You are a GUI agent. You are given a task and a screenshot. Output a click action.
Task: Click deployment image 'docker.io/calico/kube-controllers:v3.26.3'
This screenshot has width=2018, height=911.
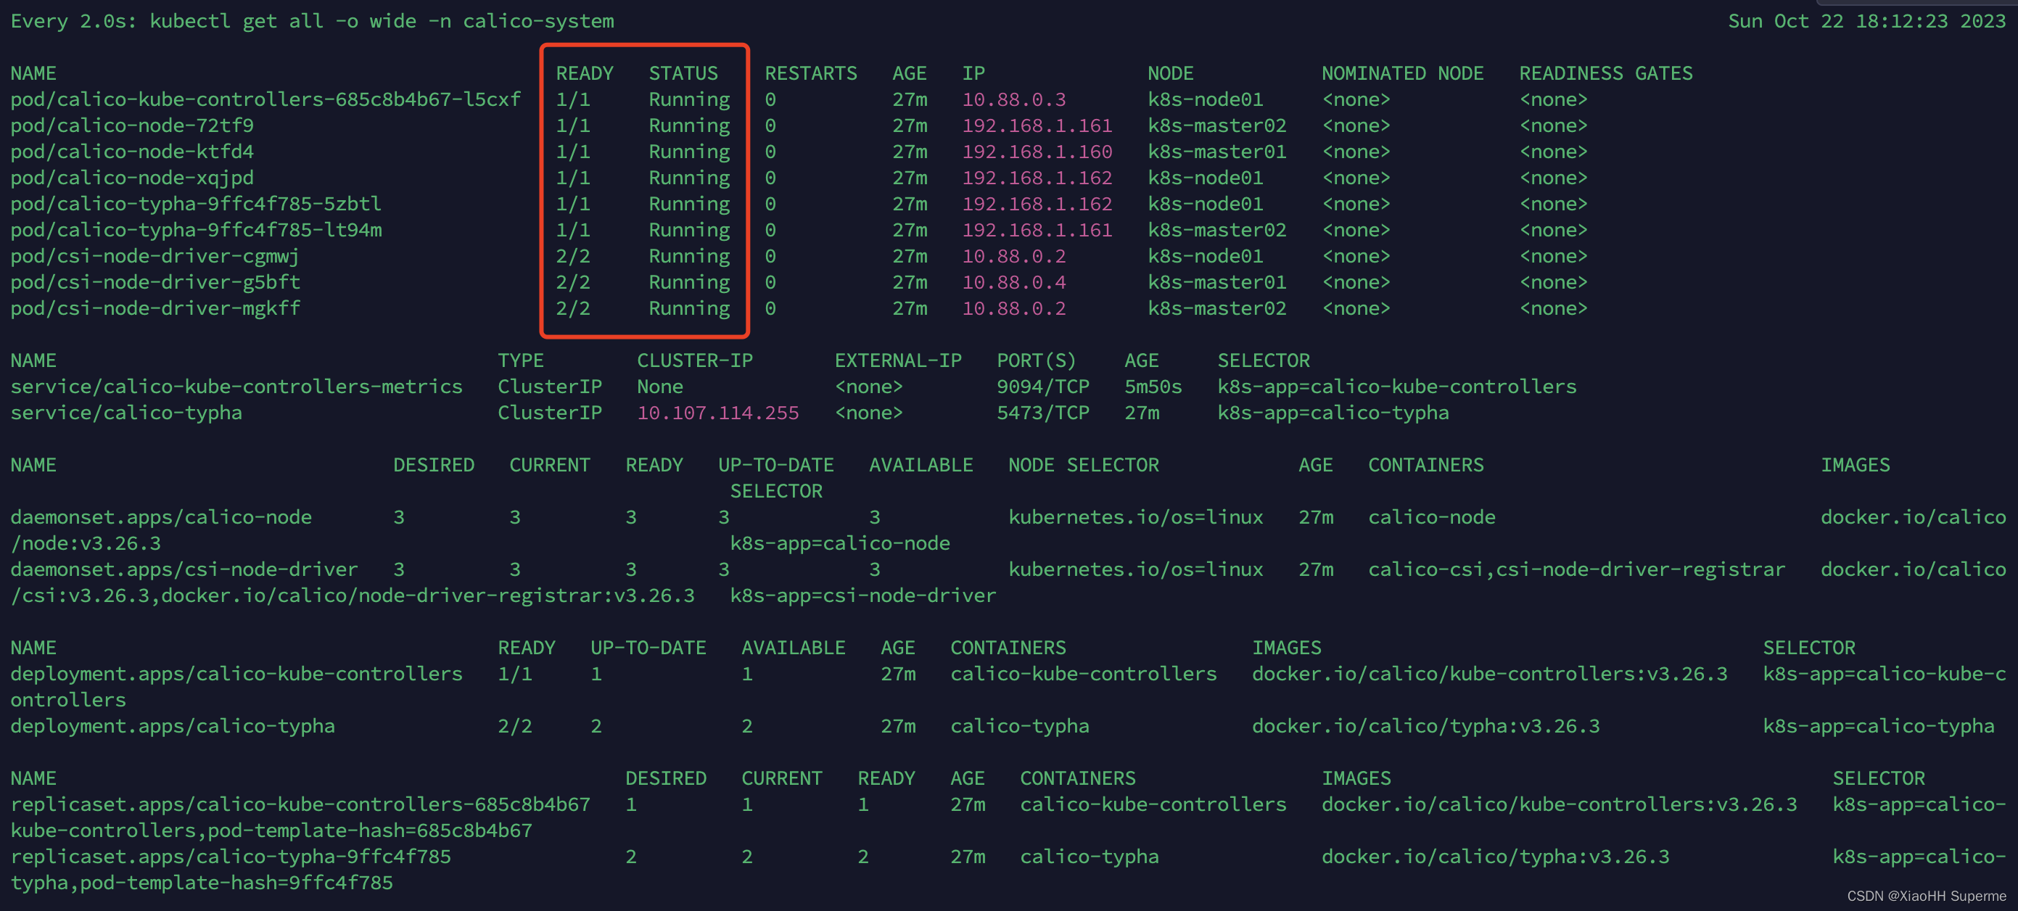[1489, 674]
